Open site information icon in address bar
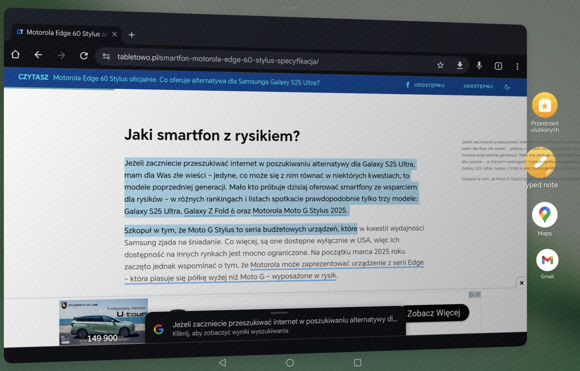 coord(106,56)
